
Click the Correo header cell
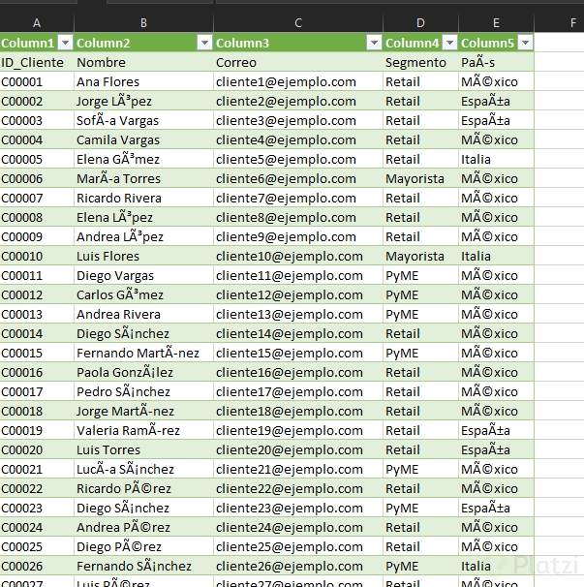point(298,63)
